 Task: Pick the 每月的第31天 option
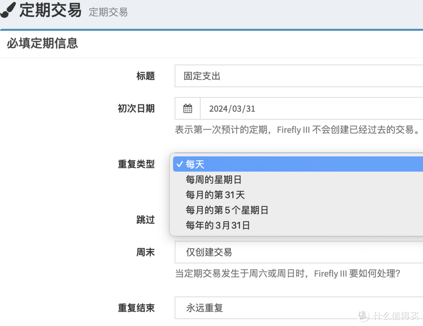click(215, 195)
